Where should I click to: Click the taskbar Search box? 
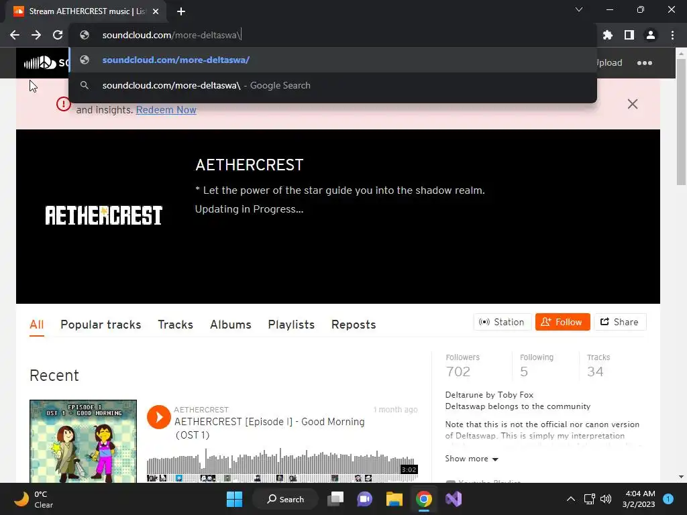click(x=285, y=499)
